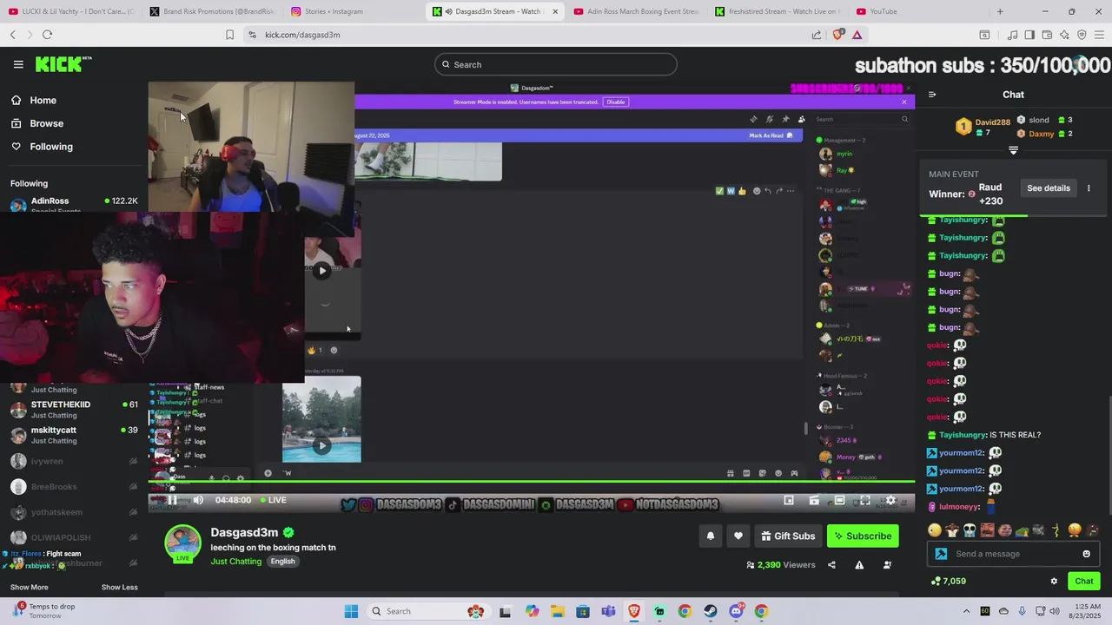Switch the player to theater mode
Viewport: 1112px width, 625px height.
pyautogui.click(x=840, y=500)
